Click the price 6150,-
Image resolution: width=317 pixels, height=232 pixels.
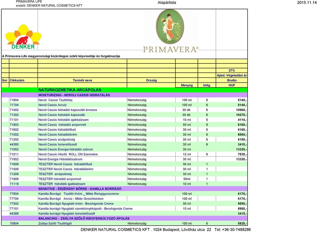(x=242, y=139)
